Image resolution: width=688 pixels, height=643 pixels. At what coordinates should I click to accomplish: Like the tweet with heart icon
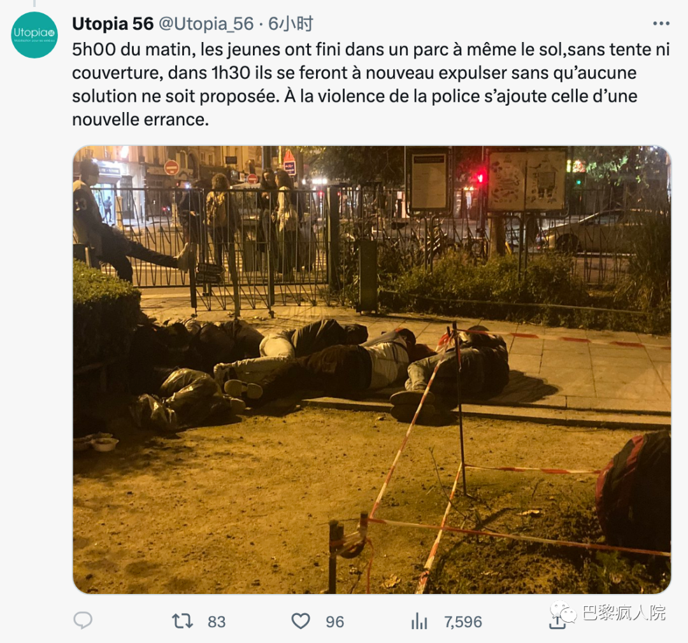pyautogui.click(x=301, y=621)
